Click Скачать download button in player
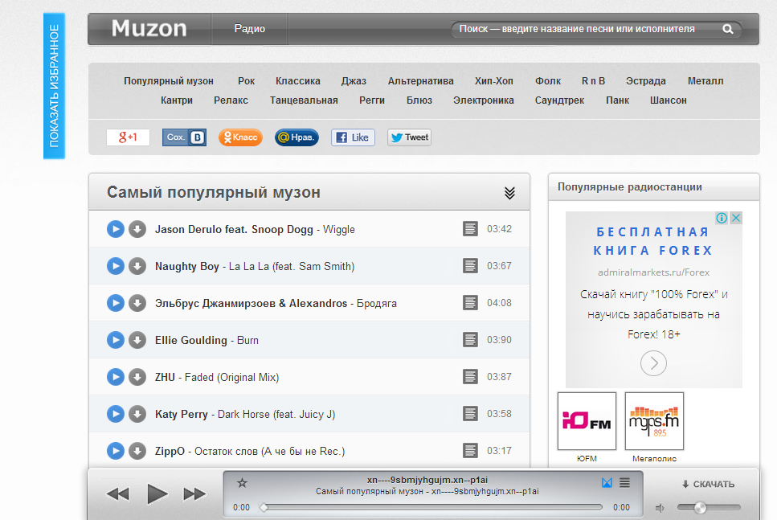Image resolution: width=777 pixels, height=520 pixels. [x=709, y=484]
